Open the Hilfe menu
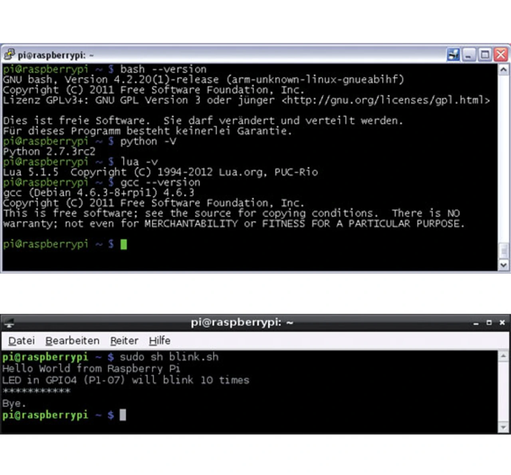The height and width of the screenshot is (475, 511). 160,341
